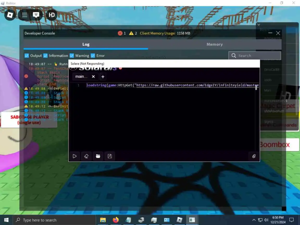The image size is (300, 225).
Task: Click the taskbar clock showing 6:50 PM
Action: pos(278,220)
